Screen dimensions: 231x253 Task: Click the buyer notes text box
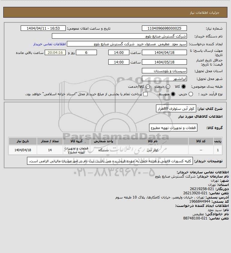pos(110,161)
